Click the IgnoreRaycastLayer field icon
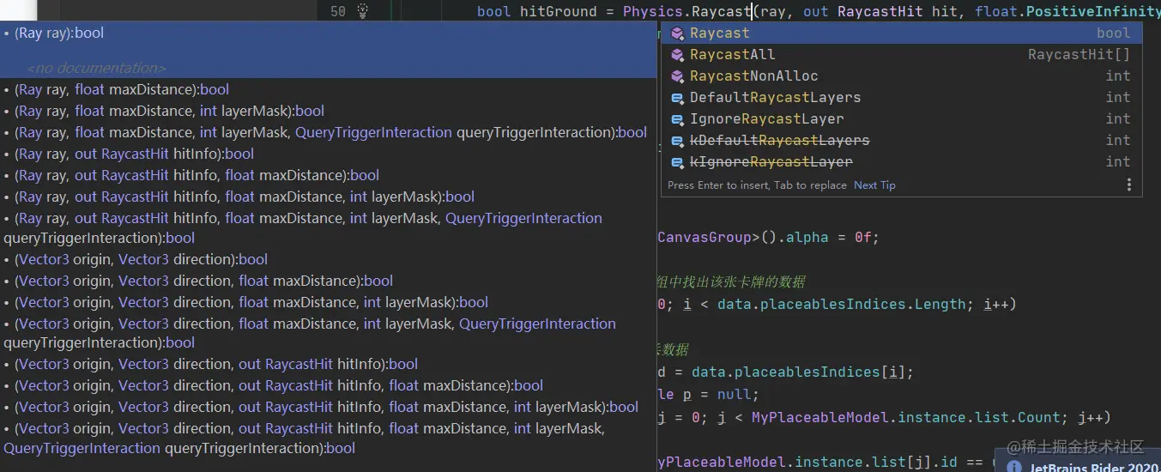 tap(677, 118)
